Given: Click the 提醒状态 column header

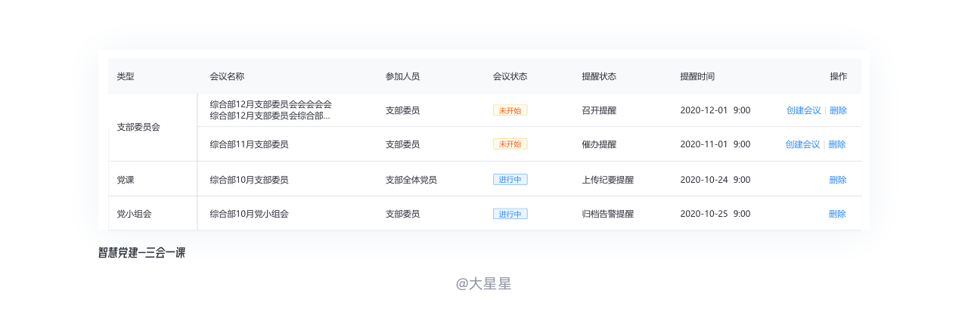Looking at the screenshot, I should coord(599,76).
